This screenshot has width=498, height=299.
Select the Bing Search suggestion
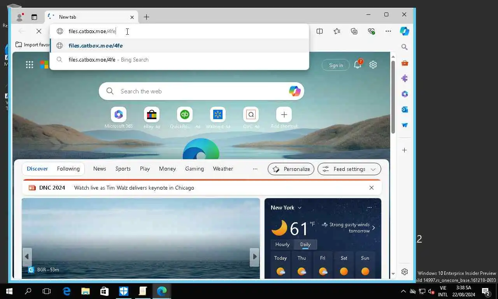pyautogui.click(x=179, y=60)
